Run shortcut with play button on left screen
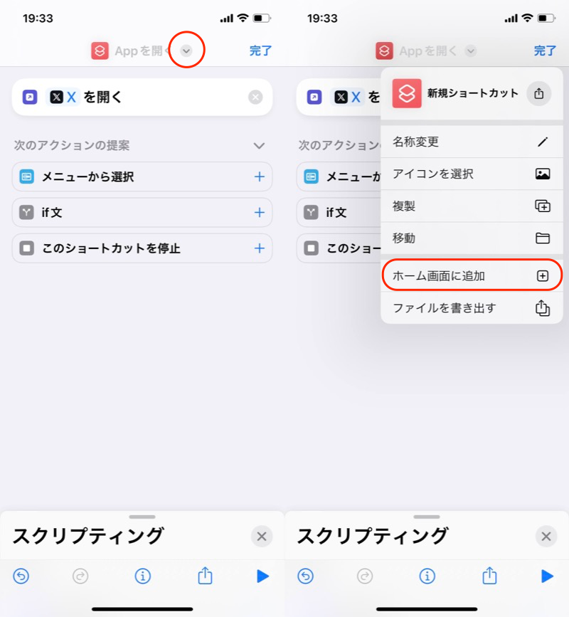569x617 pixels. tap(262, 576)
